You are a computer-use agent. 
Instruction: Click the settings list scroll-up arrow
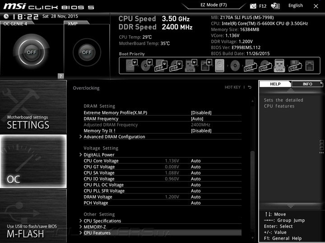252,101
